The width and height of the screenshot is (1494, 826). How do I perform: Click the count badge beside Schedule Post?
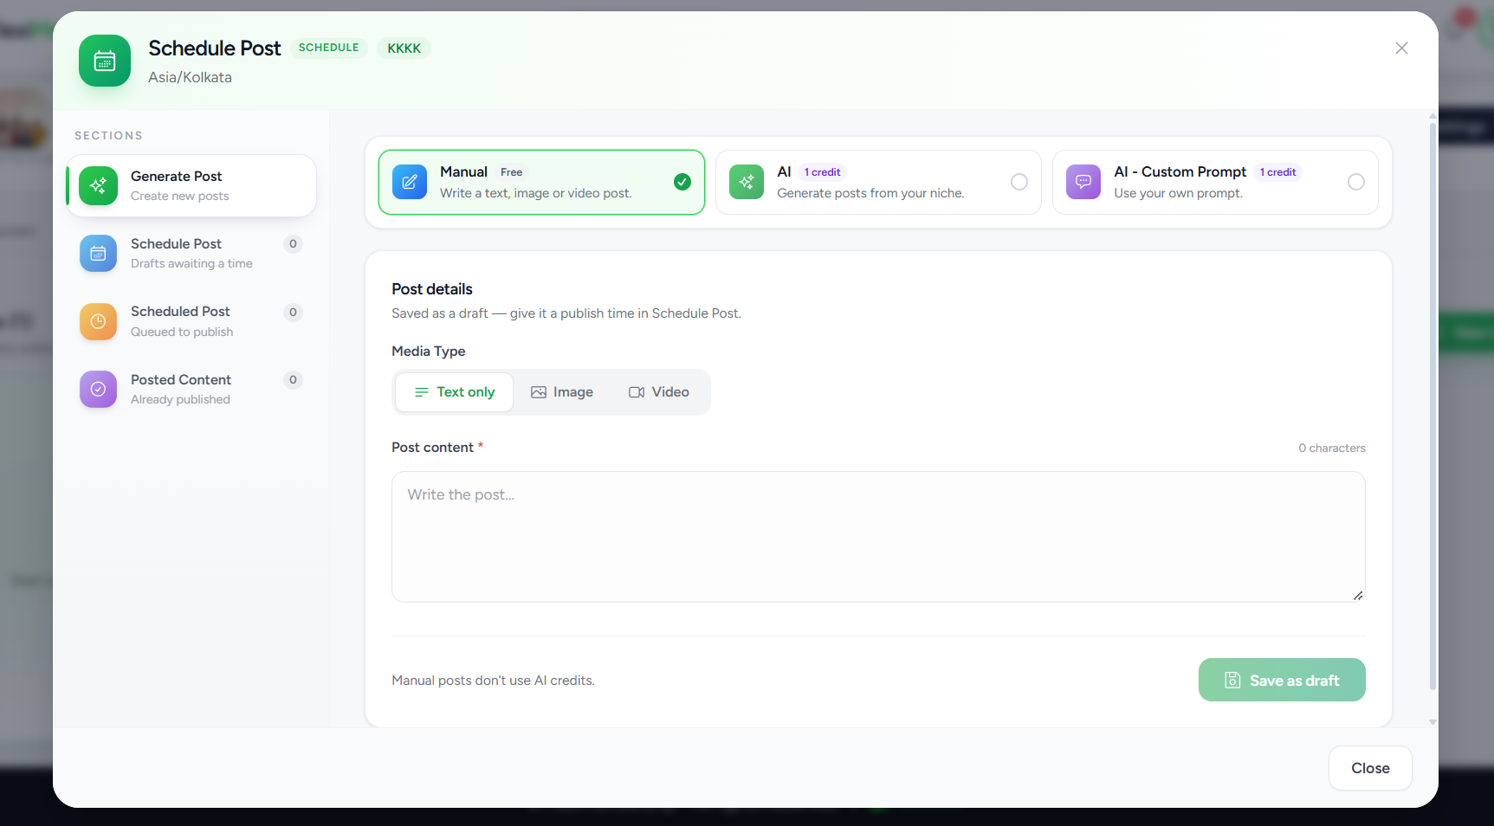(x=293, y=244)
